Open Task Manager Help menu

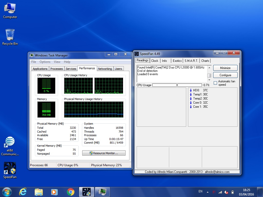(x=67, y=62)
